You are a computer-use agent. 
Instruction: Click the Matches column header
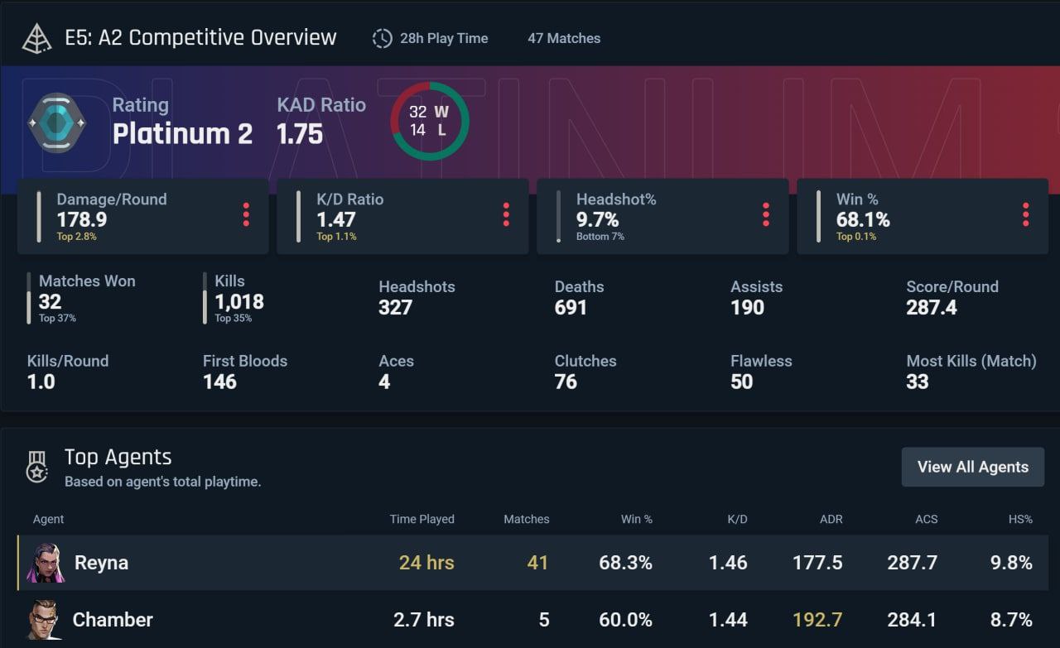click(x=527, y=519)
